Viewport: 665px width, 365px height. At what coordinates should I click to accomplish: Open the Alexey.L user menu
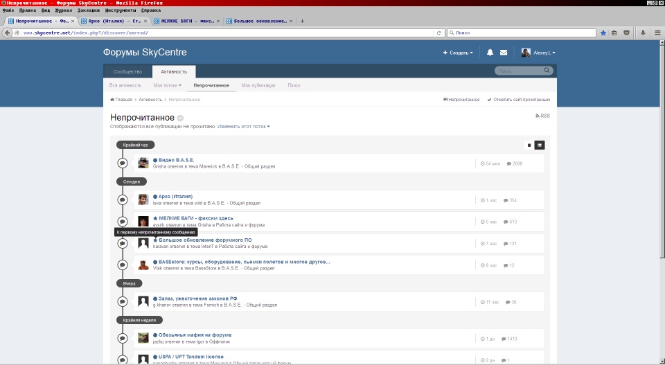point(538,53)
